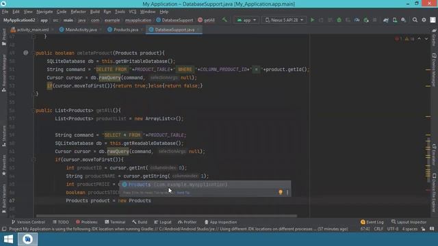Click the light bulb icon in completion popup
The image size is (438, 246).
[281, 192]
